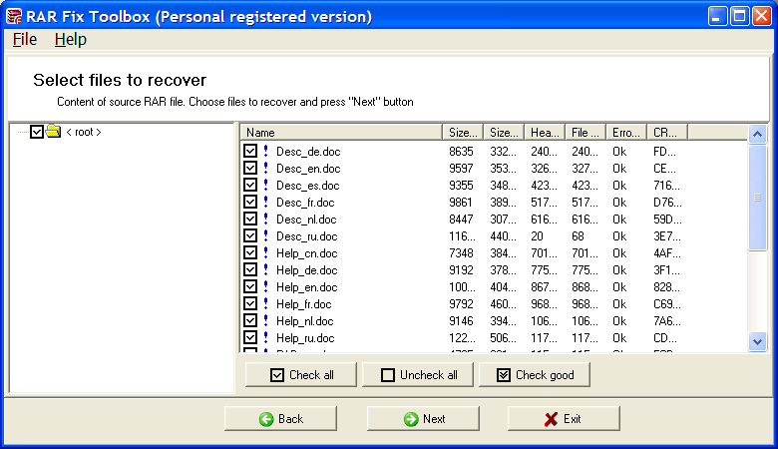
Task: Click the exclamation icon beside Desc_de.doc
Action: click(266, 151)
